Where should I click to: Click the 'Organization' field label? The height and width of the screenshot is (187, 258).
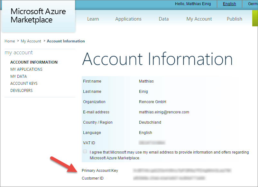[94, 102]
